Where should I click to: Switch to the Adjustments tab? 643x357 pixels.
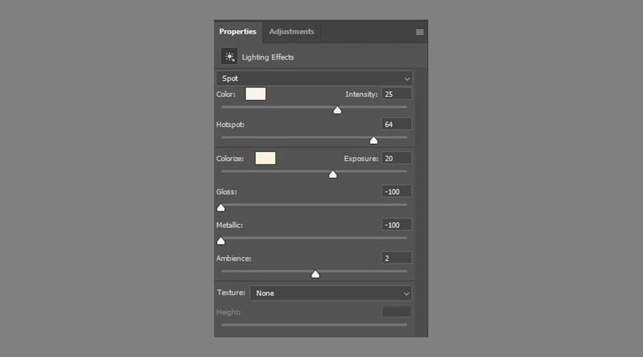pyautogui.click(x=292, y=32)
